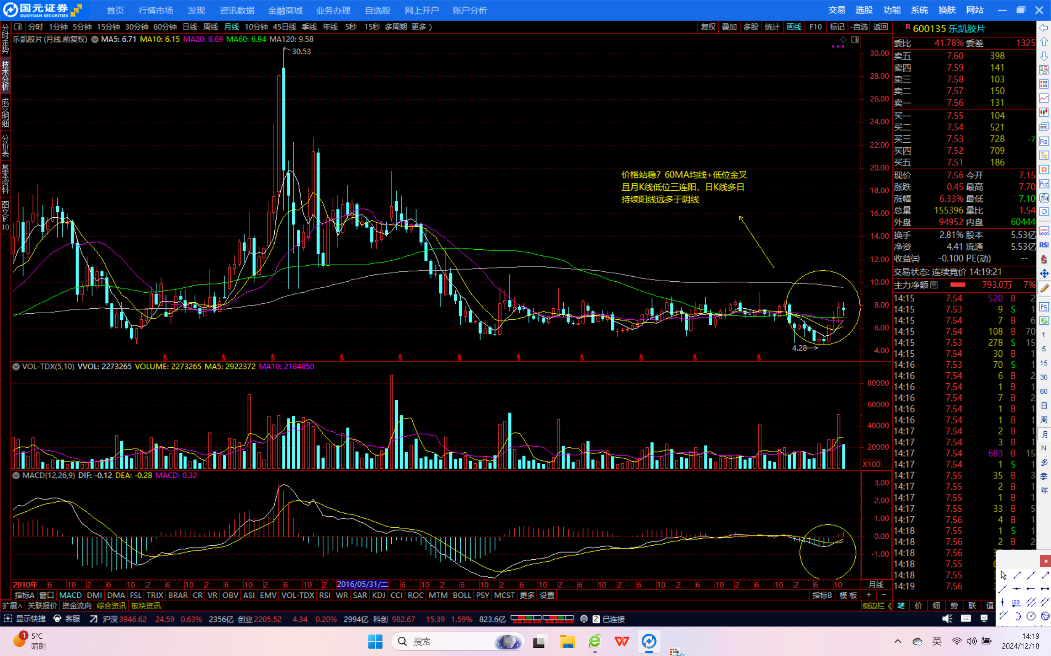Expand the VOL-TDX indicator dropdown
The height and width of the screenshot is (656, 1051).
16,367
